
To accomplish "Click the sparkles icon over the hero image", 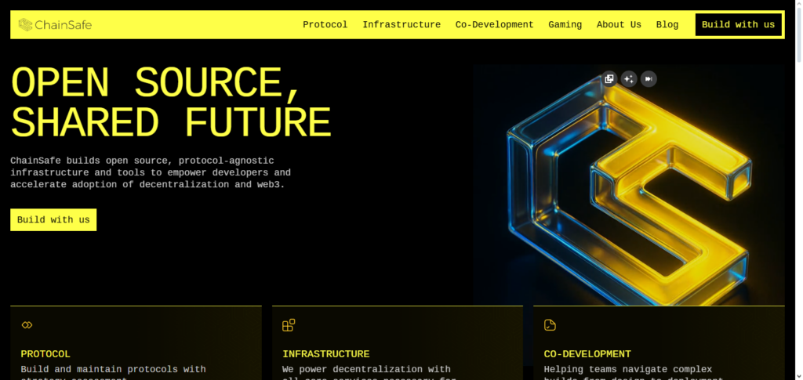I will click(629, 78).
